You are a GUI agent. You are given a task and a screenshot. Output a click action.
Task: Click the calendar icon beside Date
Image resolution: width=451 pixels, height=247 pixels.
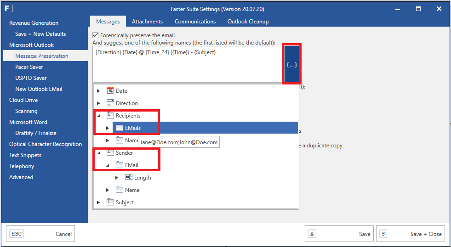point(110,90)
